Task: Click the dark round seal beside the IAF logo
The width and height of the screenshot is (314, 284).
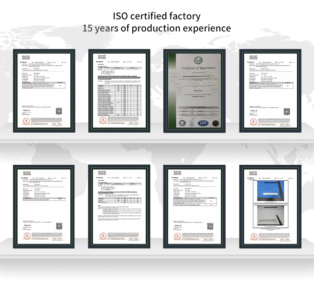Action: coord(215,123)
